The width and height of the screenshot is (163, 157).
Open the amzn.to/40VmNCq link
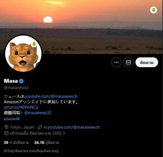(x=21, y=107)
